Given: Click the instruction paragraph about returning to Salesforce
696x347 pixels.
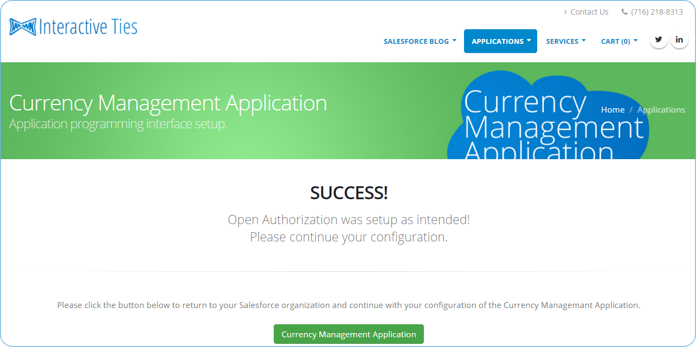Looking at the screenshot, I should click(349, 305).
